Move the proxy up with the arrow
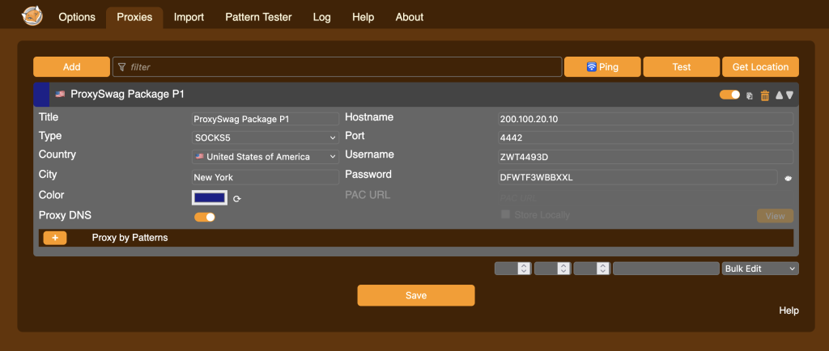The width and height of the screenshot is (829, 351). click(x=779, y=95)
